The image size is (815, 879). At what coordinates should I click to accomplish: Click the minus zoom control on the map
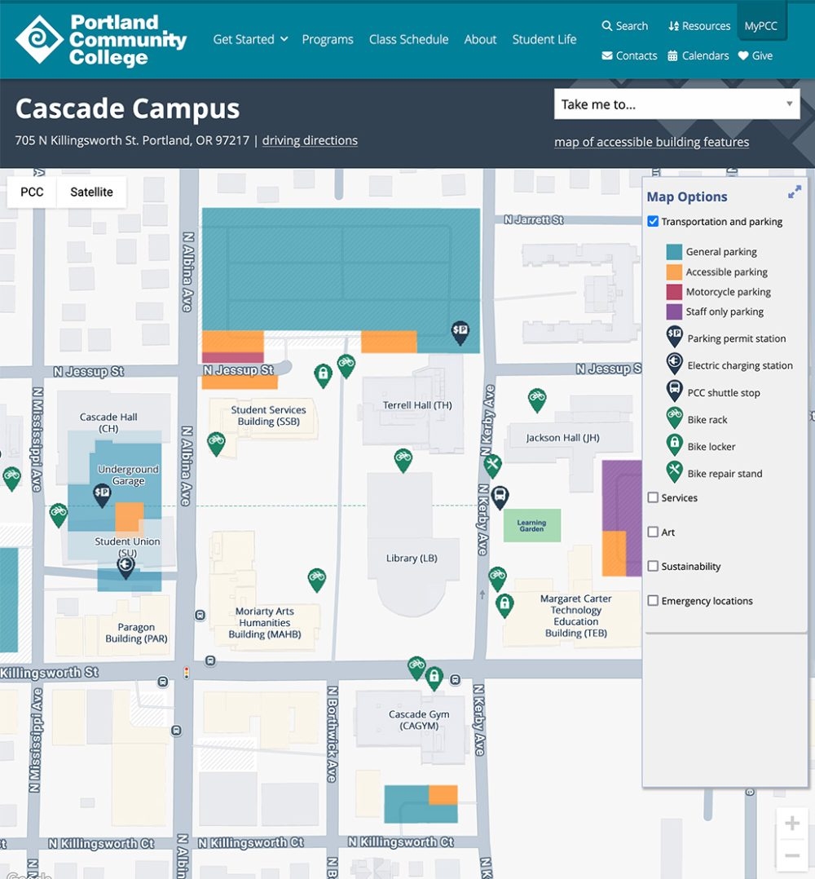point(791,850)
